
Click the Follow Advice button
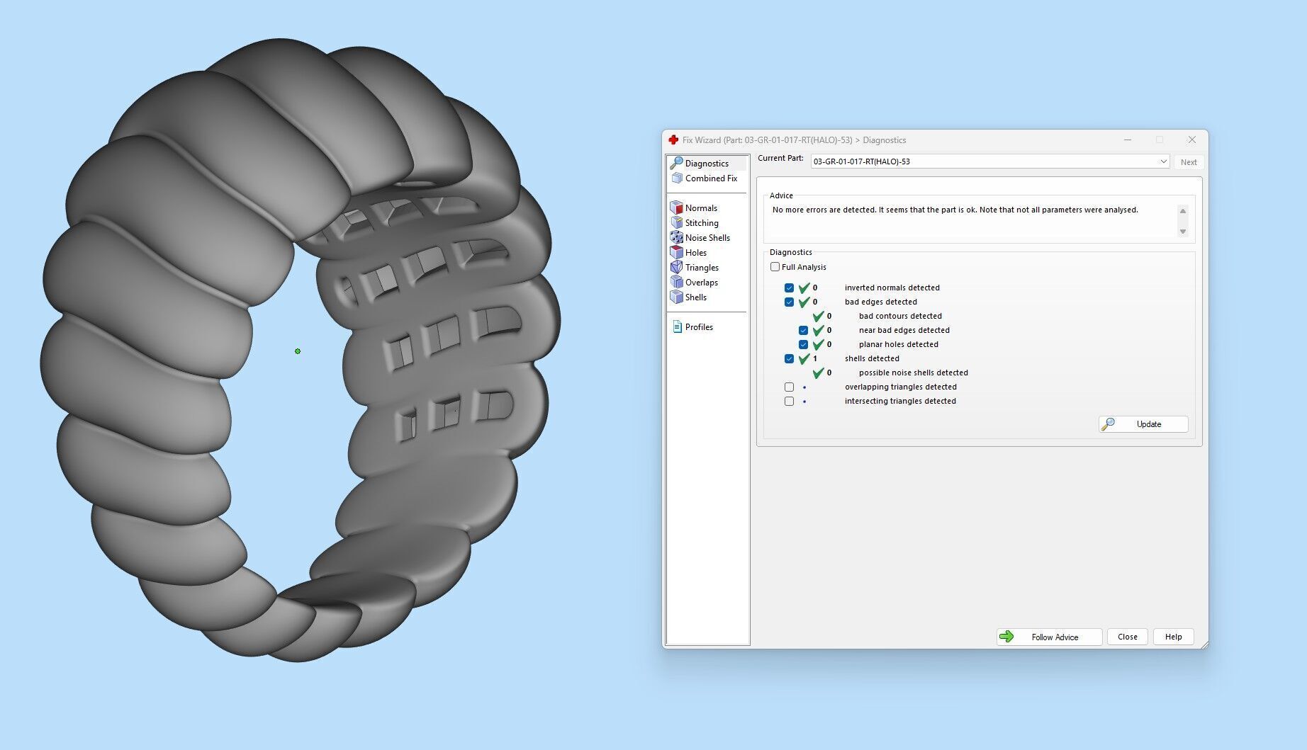coord(1049,637)
